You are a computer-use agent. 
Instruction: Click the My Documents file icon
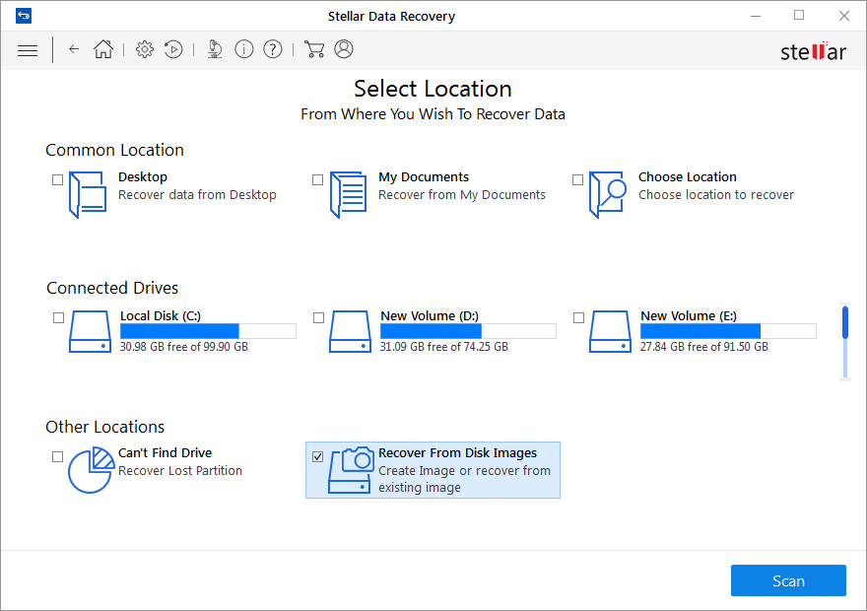[x=349, y=195]
